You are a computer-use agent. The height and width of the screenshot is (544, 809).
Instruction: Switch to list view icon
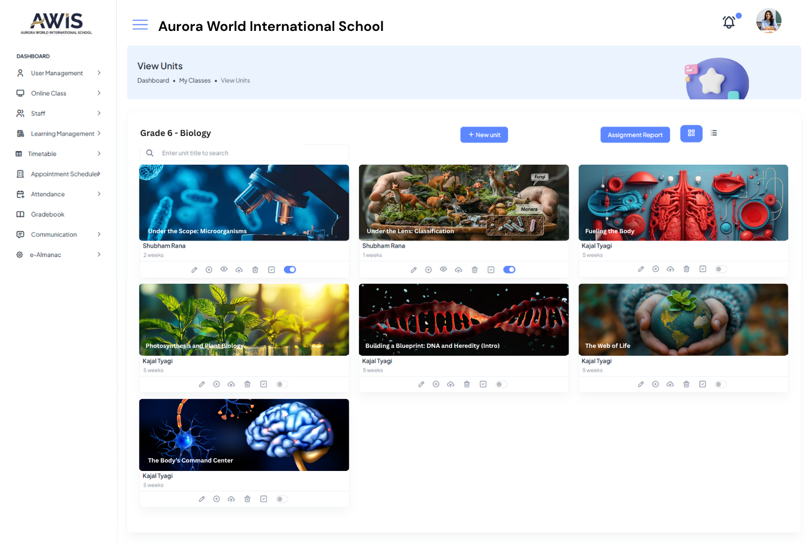(x=713, y=133)
